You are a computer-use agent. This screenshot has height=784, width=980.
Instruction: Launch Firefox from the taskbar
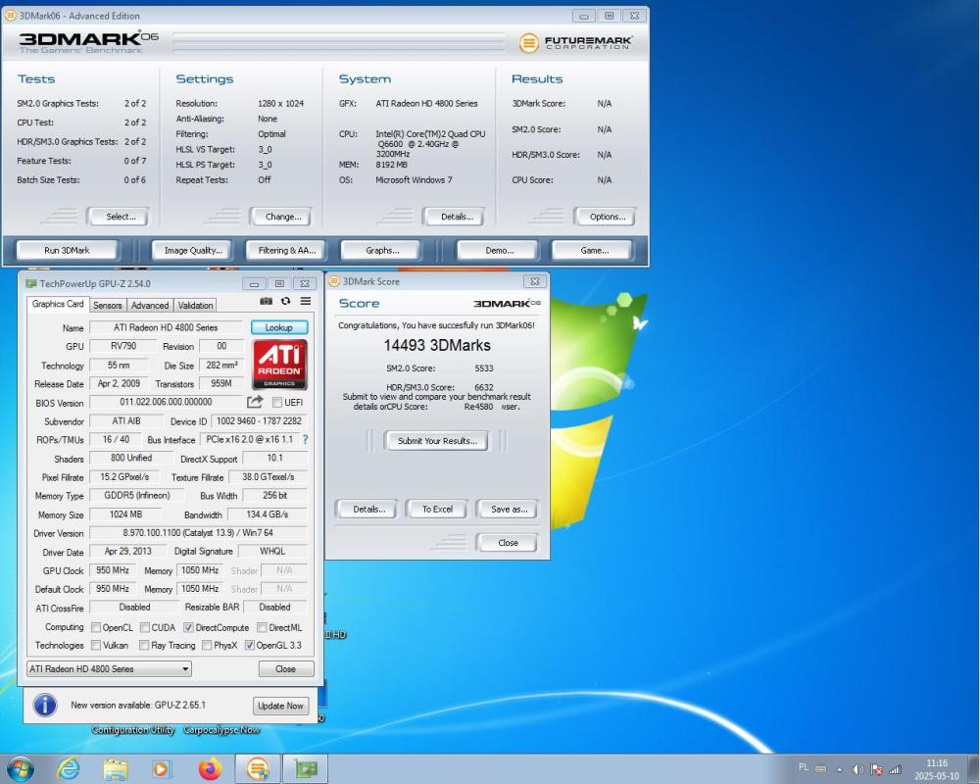tap(210, 768)
